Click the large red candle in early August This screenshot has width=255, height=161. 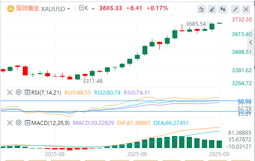coord(25,70)
